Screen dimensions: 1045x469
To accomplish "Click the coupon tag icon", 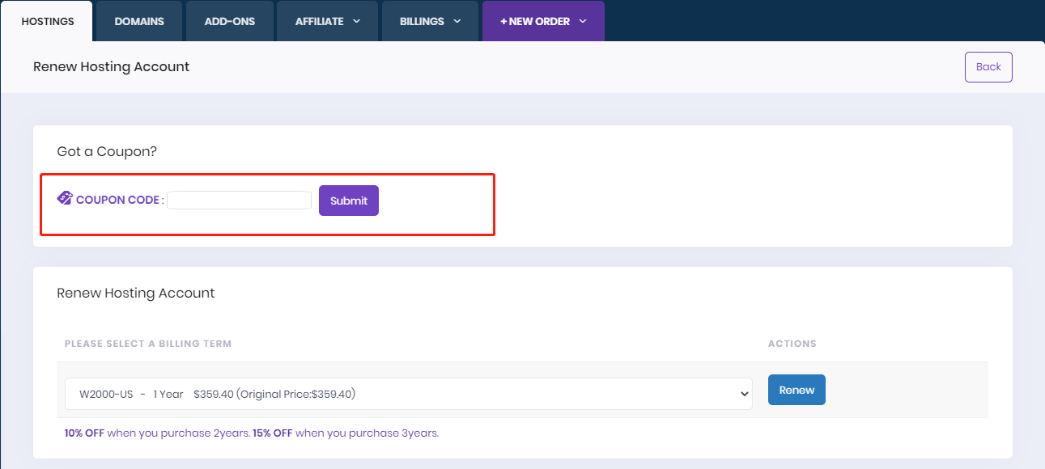I will pyautogui.click(x=65, y=198).
